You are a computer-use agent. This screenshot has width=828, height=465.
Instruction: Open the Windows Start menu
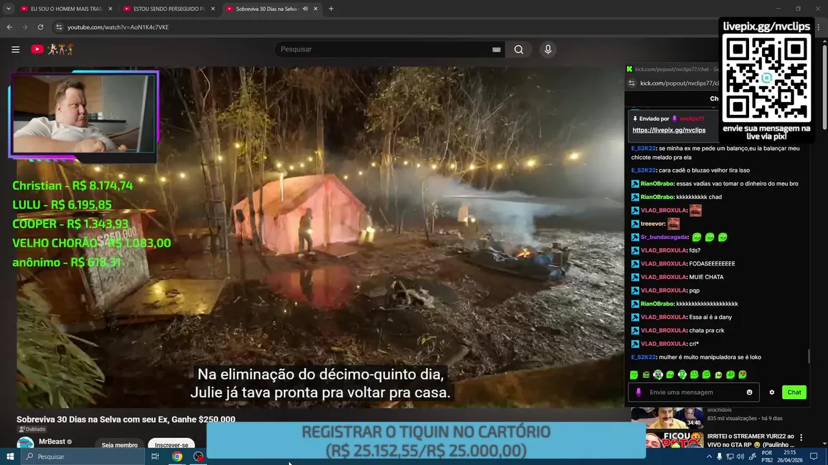click(10, 457)
